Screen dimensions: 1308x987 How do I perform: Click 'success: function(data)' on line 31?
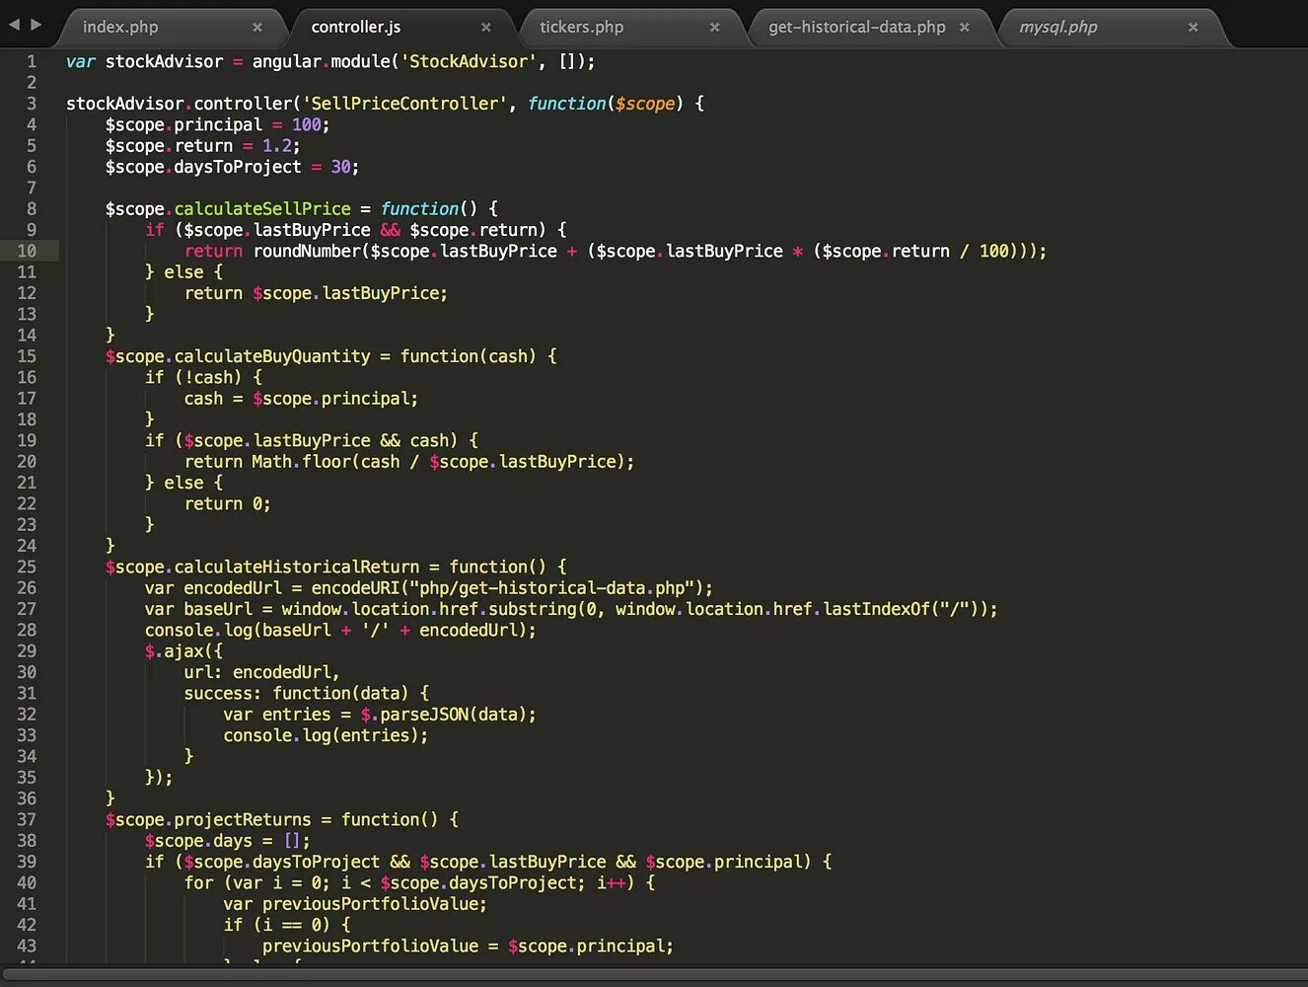pyautogui.click(x=296, y=693)
